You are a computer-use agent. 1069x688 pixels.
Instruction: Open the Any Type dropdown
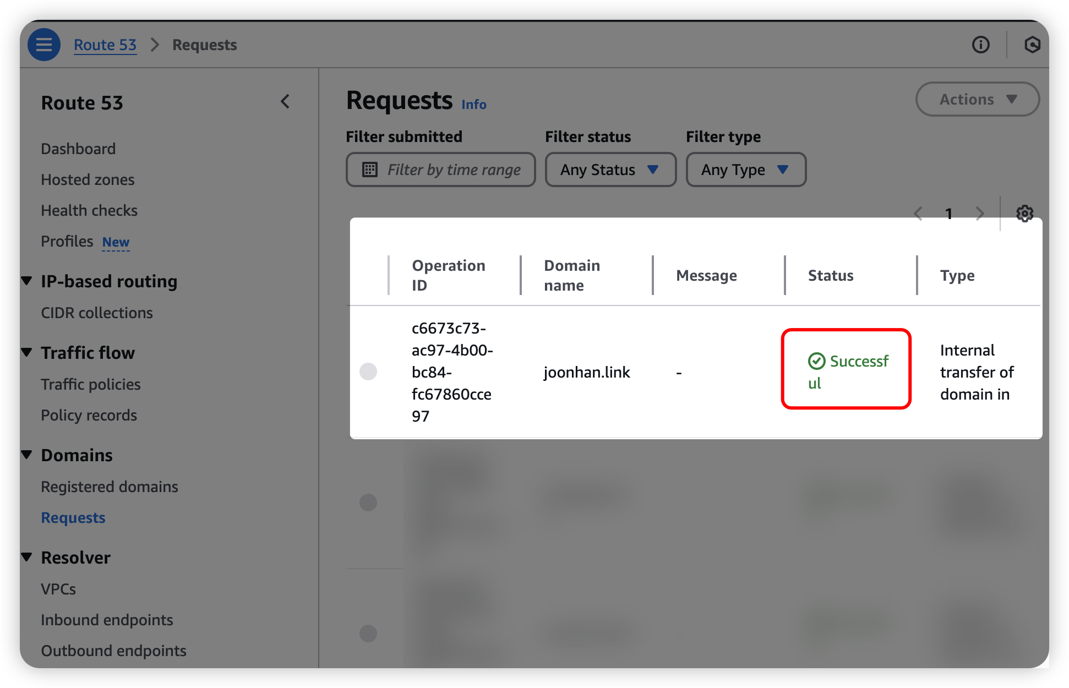point(745,170)
